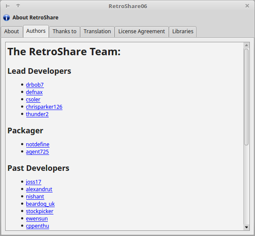The height and width of the screenshot is (236, 255).
Task: Click the alexandrut link
Action: [x=39, y=189]
